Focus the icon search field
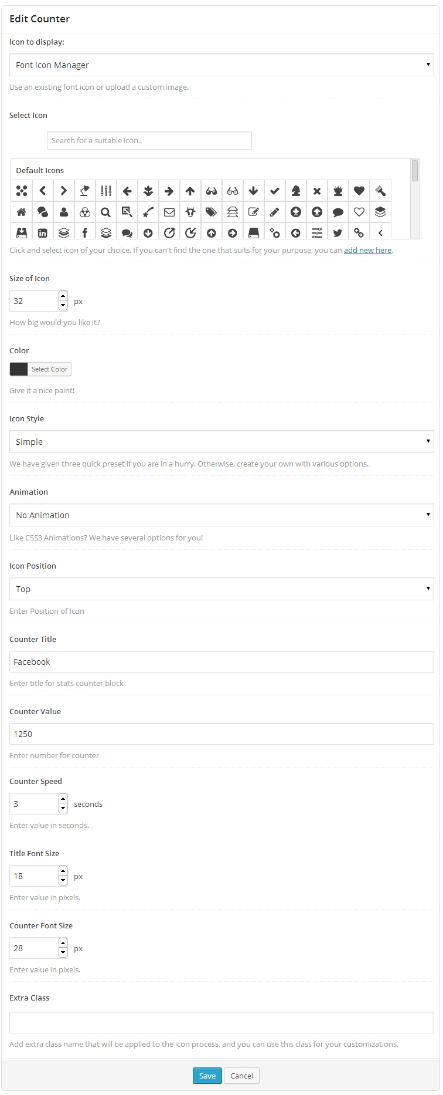Viewport: 443px width, 1095px height. point(149,141)
